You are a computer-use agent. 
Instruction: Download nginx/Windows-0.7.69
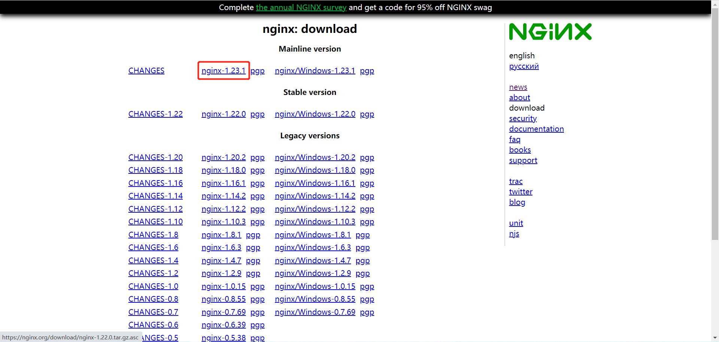pos(315,312)
